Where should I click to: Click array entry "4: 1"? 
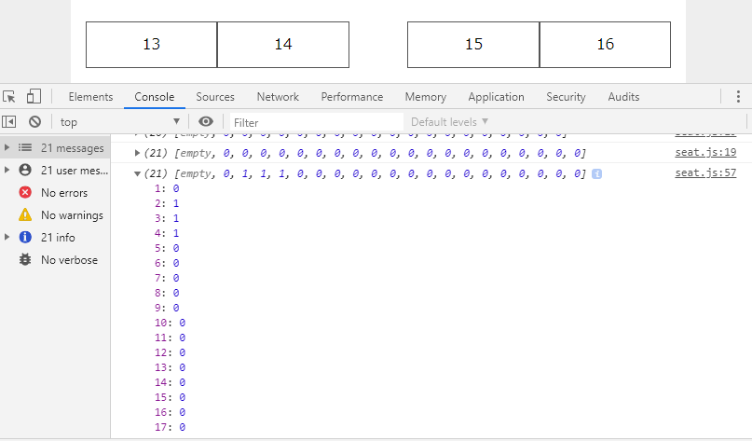click(x=167, y=233)
